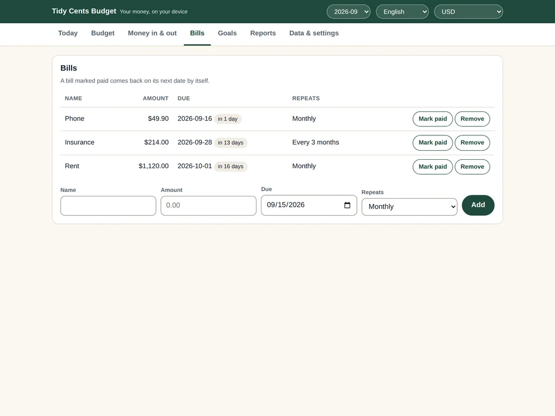The image size is (555, 416).
Task: Click the REPEATS column header
Action: pos(306,98)
